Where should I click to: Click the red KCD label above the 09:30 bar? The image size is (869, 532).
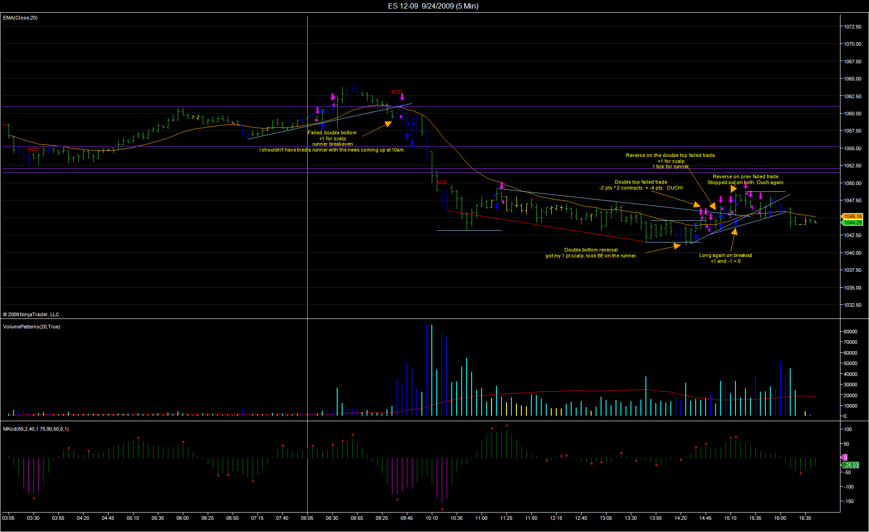tap(396, 92)
